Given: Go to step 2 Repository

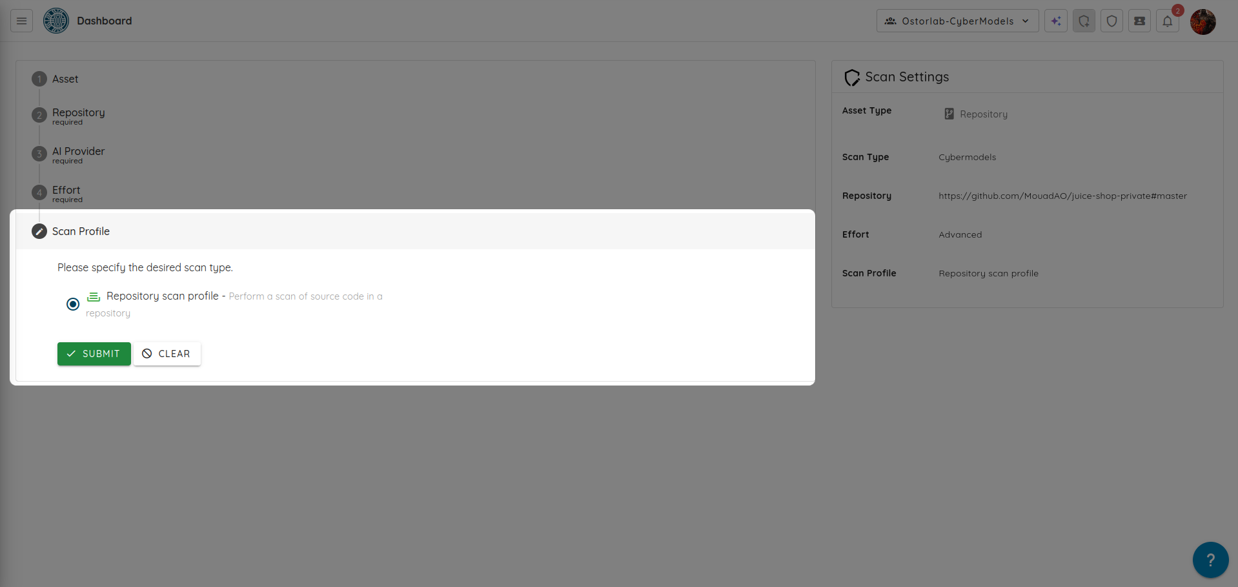Looking at the screenshot, I should (68, 116).
